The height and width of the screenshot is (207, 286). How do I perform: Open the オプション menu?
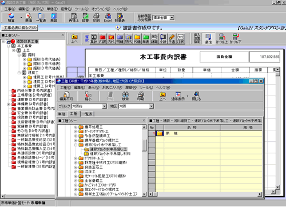[101, 9]
